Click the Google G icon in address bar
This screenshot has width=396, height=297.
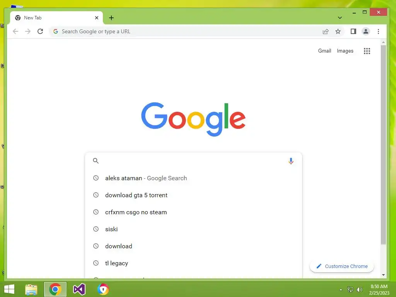56,31
